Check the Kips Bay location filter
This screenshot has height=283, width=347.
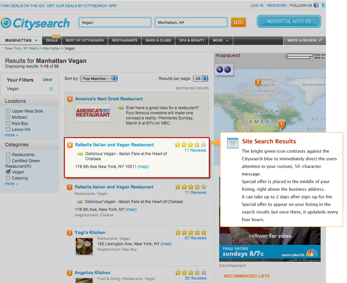coord(8,123)
